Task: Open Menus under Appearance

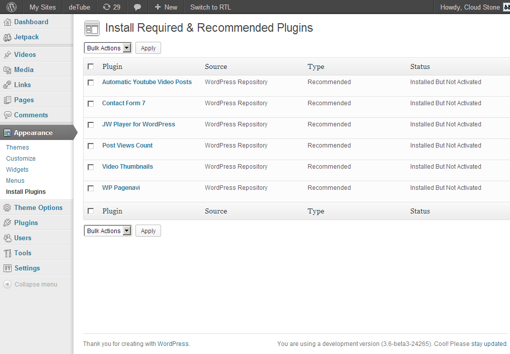Action: point(15,181)
